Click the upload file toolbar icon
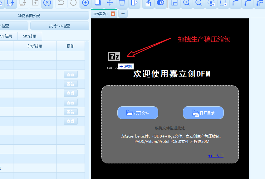 (x=35, y=3)
